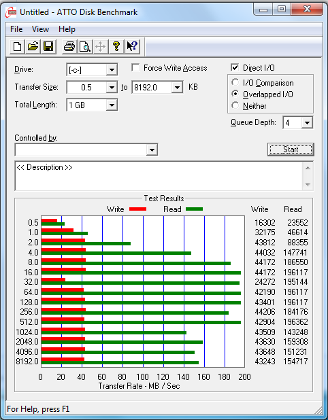Open the Help menu
328x420 pixels.
pyautogui.click(x=67, y=29)
